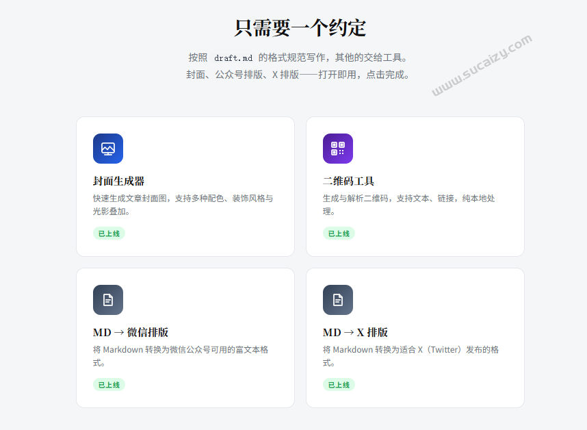Image resolution: width=587 pixels, height=430 pixels.
Task: Click document icon above MD → 微信排版
Action: 108,300
